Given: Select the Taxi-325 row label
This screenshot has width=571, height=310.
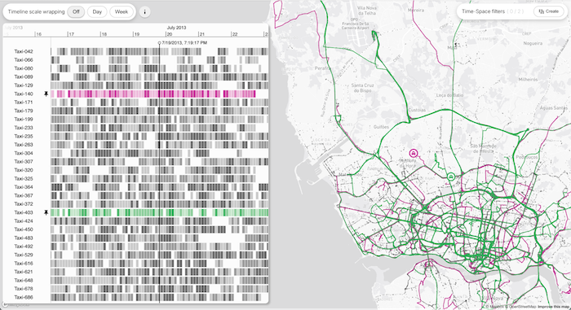Looking at the screenshot, I should coord(24,178).
